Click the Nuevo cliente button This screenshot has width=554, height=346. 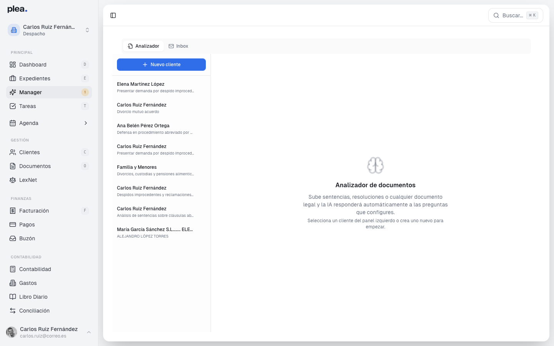[x=161, y=64]
